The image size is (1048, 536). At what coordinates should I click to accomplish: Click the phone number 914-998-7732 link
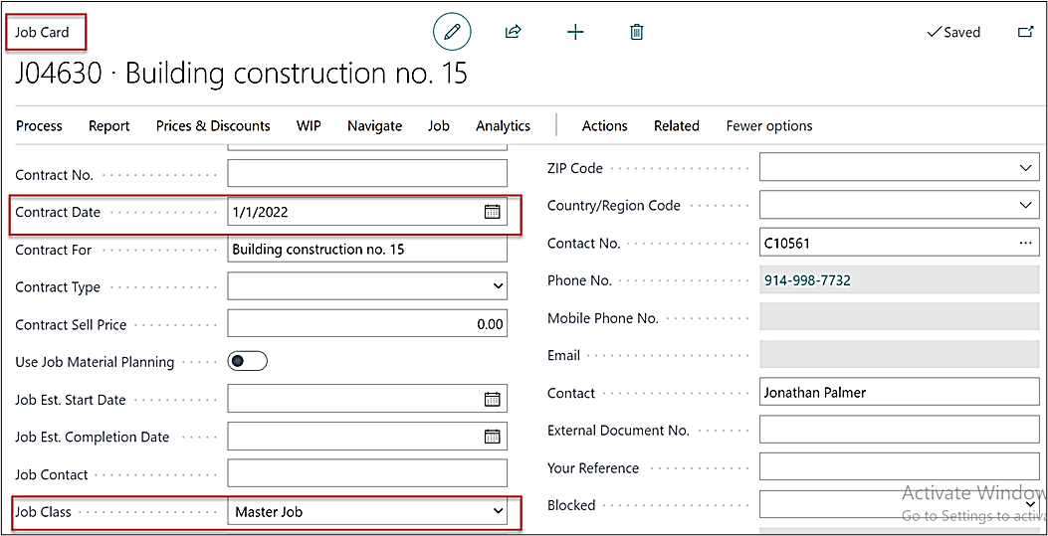[807, 280]
